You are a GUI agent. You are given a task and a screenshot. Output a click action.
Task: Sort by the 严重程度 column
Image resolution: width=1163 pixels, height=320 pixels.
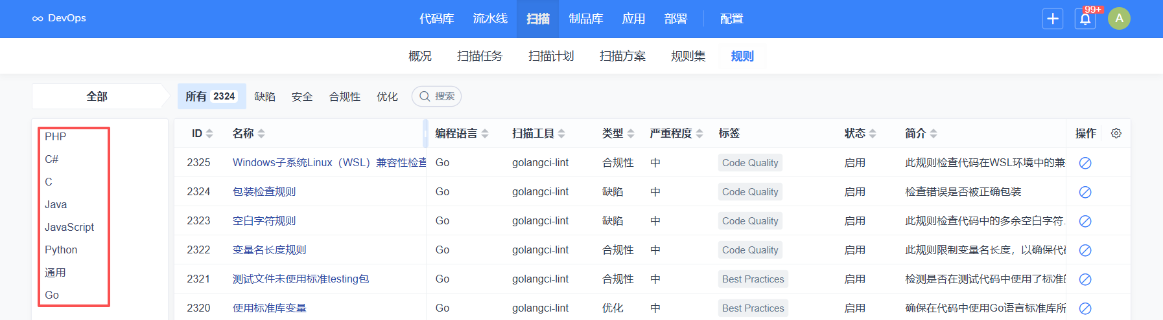[x=676, y=133]
